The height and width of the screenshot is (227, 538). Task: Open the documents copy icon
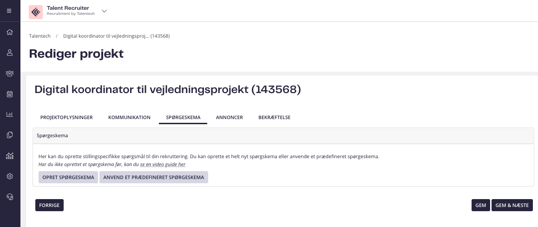[x=10, y=135]
